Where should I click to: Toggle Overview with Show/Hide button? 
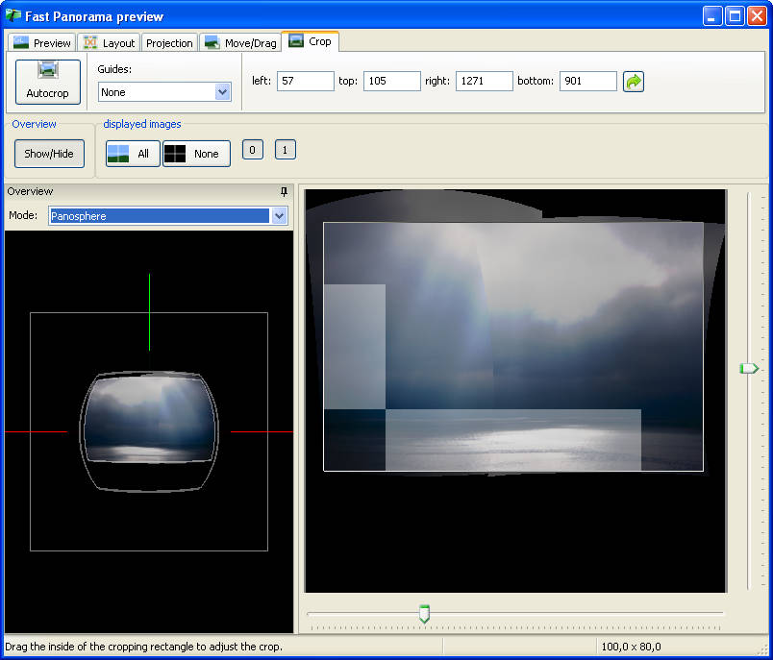[x=49, y=154]
